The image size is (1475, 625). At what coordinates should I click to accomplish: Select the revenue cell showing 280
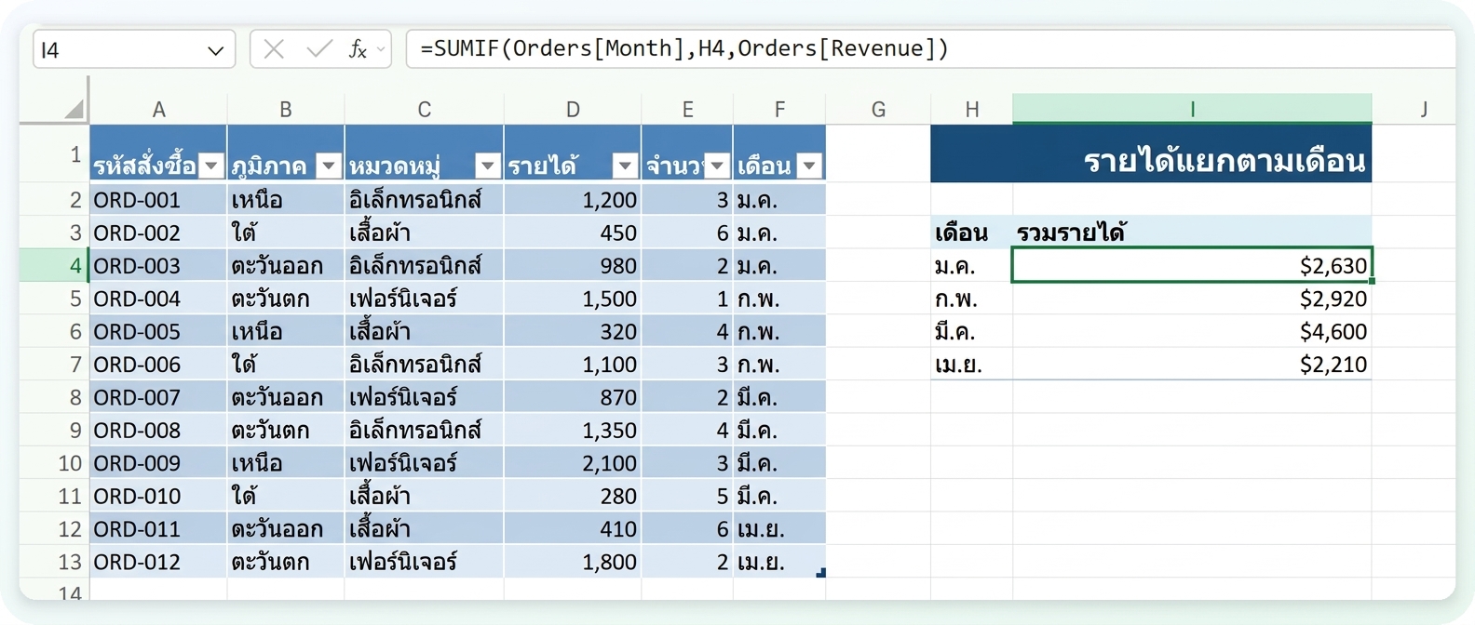(x=573, y=496)
